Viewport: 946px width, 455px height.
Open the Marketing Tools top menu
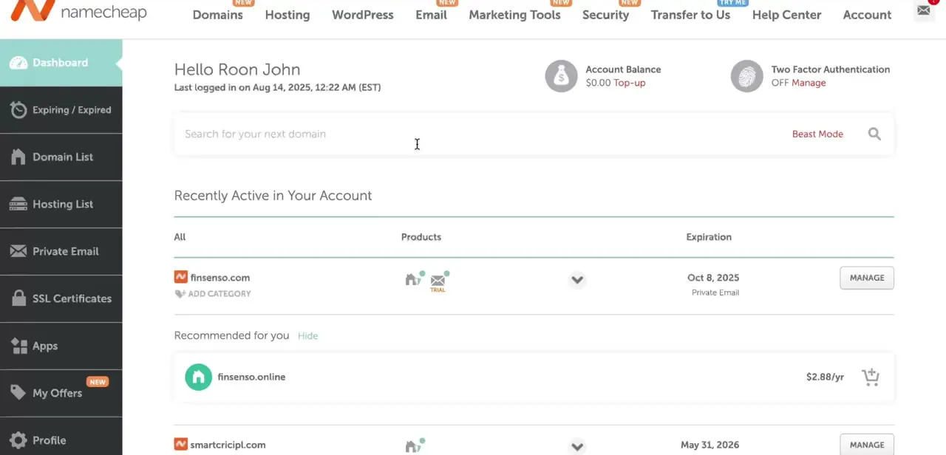[514, 15]
